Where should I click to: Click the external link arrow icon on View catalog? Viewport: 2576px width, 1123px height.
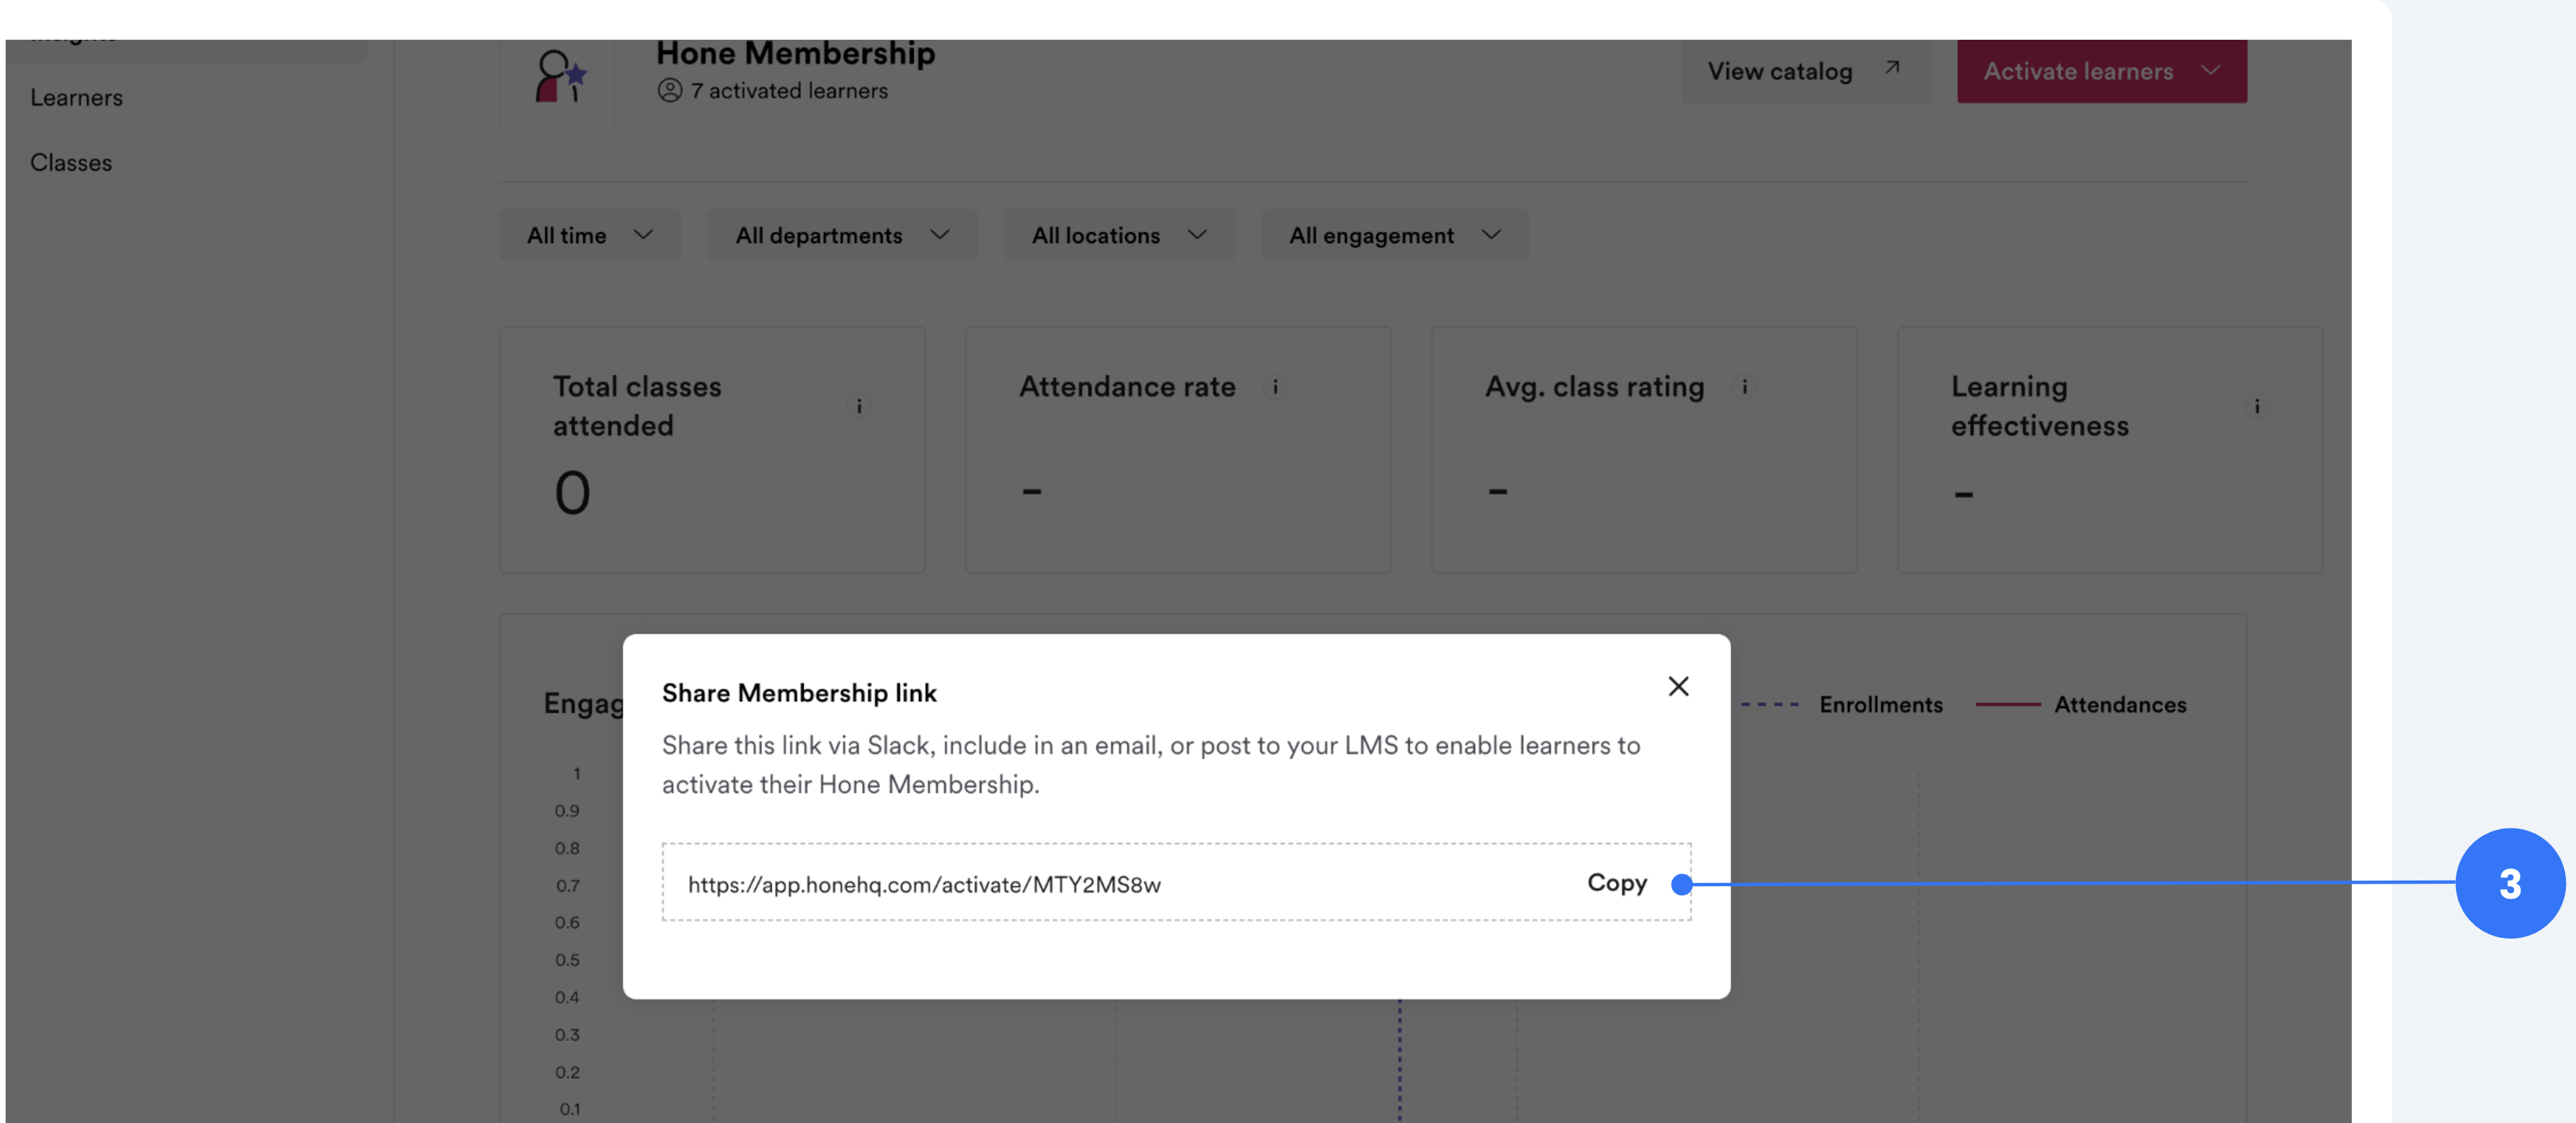(1891, 68)
